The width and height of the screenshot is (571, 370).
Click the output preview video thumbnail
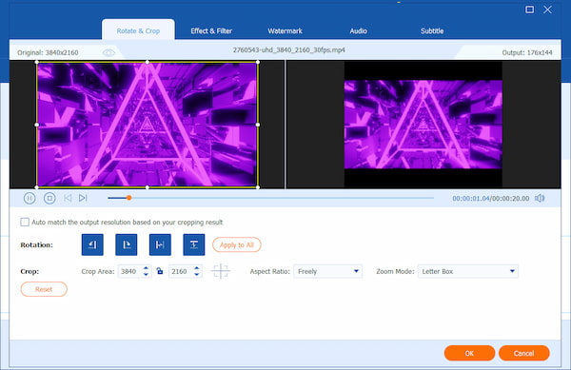click(423, 125)
